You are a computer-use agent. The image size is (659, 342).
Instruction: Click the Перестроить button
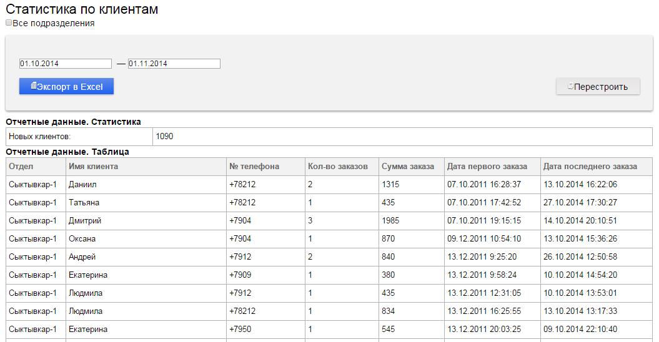click(598, 86)
